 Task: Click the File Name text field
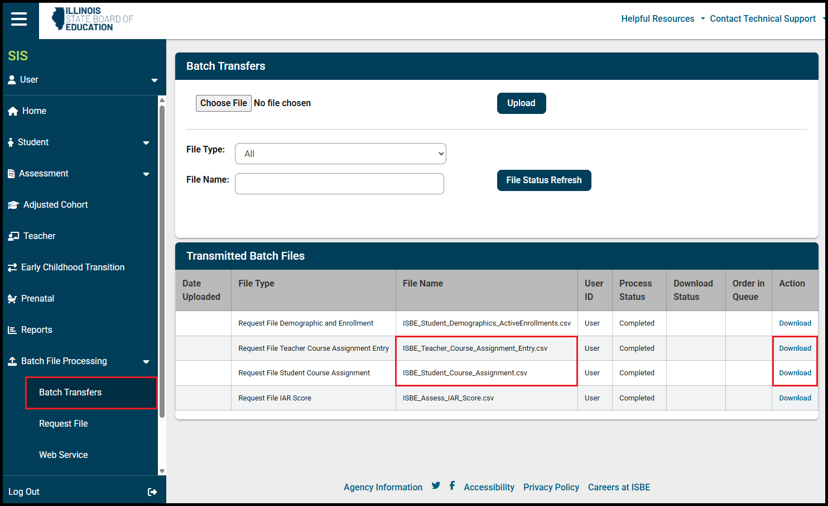(339, 184)
